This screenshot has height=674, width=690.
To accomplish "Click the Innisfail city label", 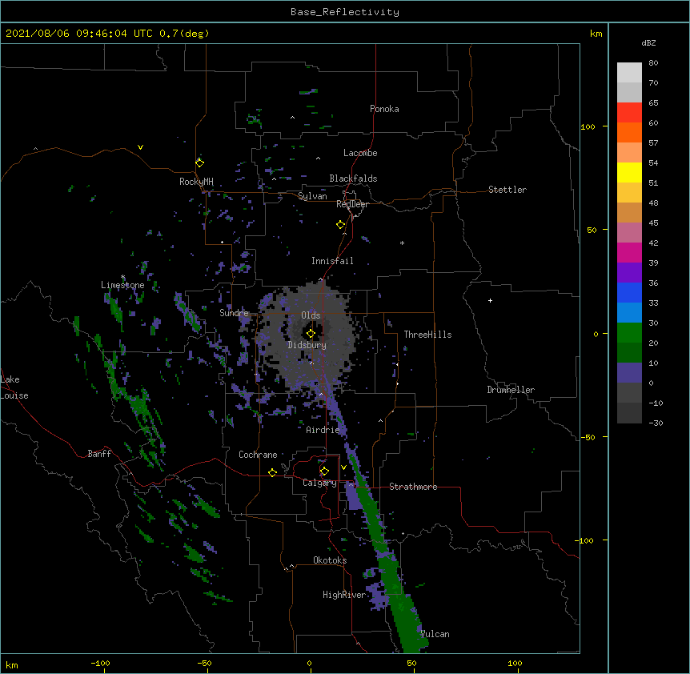I will (332, 261).
